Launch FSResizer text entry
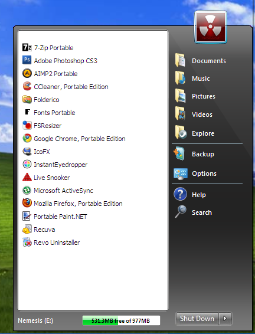Screen dimensions: 255x334 click(x=47, y=126)
